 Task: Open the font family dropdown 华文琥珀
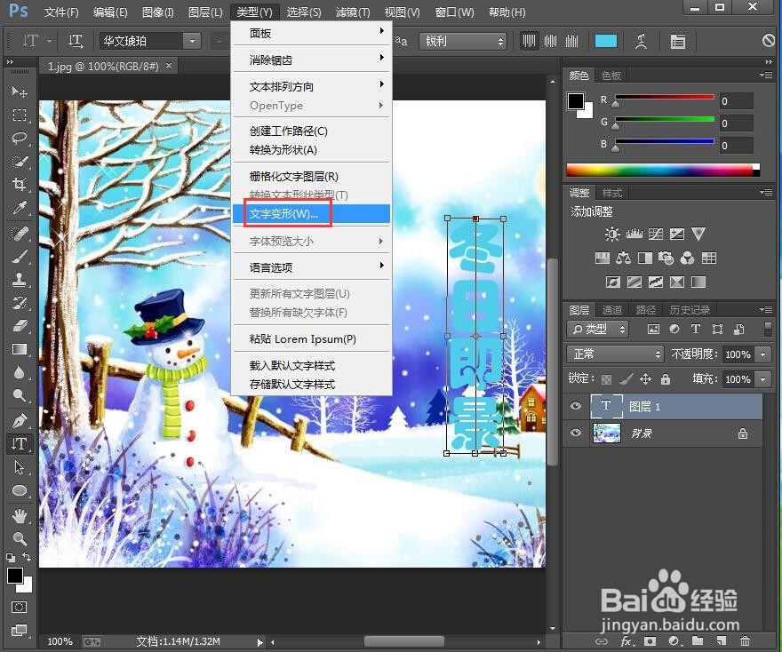(149, 41)
